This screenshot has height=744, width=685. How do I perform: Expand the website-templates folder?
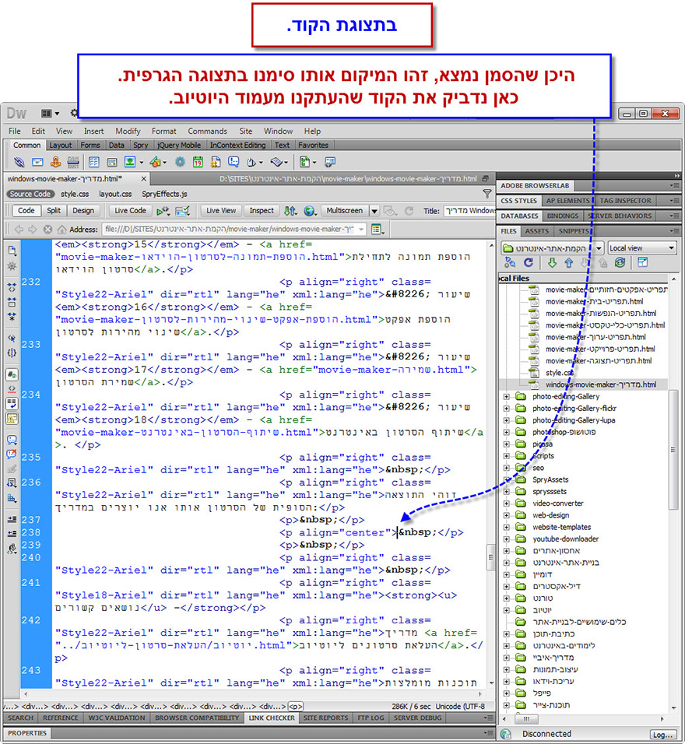point(507,527)
